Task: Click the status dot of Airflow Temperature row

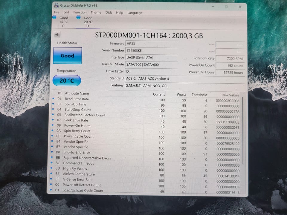Action: [x=51, y=173]
